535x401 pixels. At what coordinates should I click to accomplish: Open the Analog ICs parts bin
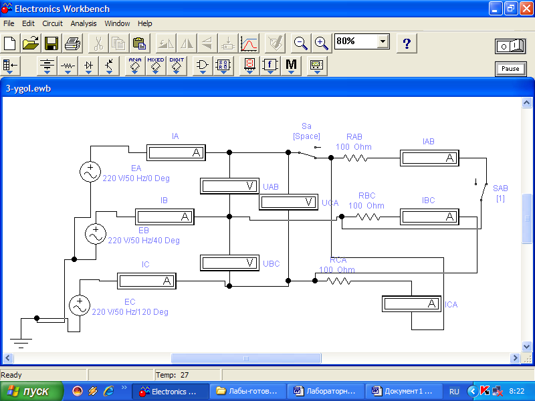click(x=135, y=65)
